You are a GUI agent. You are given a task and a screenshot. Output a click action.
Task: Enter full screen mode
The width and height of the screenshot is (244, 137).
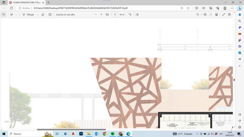coord(223,15)
